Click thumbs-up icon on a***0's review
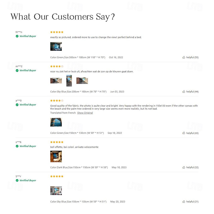This screenshot has height=214, width=214. point(184,133)
